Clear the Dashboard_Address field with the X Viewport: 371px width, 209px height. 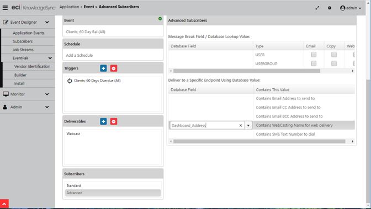pyautogui.click(x=241, y=126)
